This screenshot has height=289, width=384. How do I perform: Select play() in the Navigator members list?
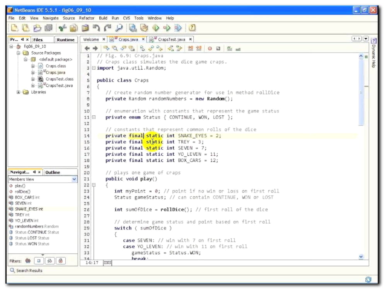(x=20, y=186)
